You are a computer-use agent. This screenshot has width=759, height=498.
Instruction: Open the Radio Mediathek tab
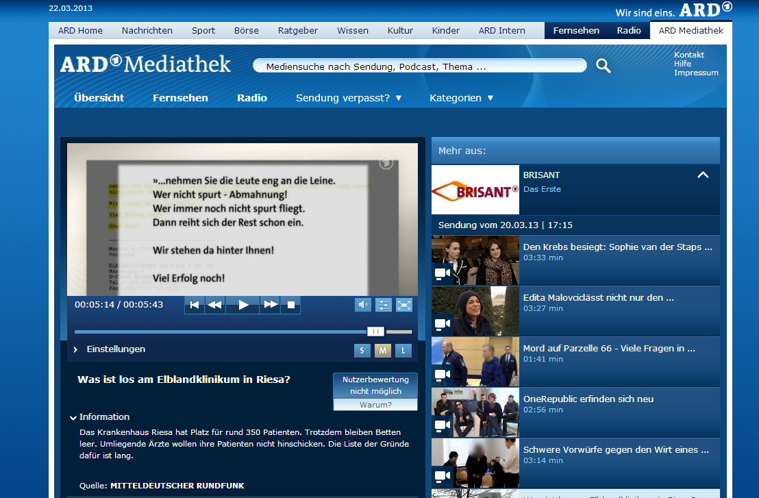(x=251, y=98)
